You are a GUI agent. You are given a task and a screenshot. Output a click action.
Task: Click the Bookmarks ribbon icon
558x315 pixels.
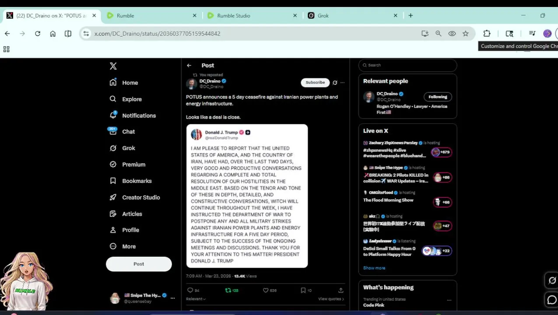point(113,181)
